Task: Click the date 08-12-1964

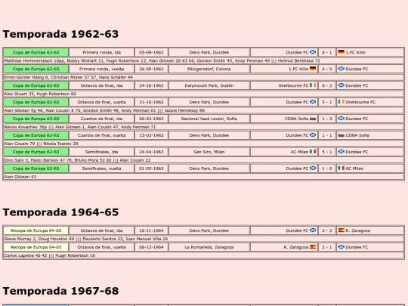Action: pyautogui.click(x=151, y=247)
